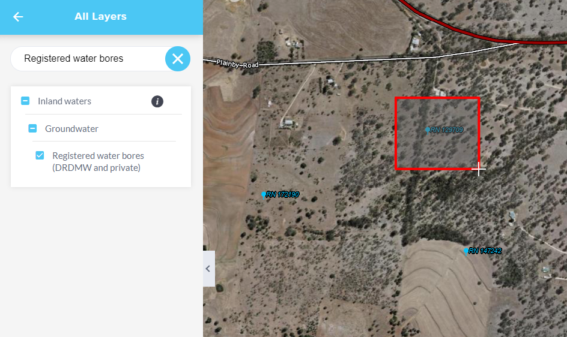Click RN 129709 label text
This screenshot has width=567, height=337.
click(447, 130)
